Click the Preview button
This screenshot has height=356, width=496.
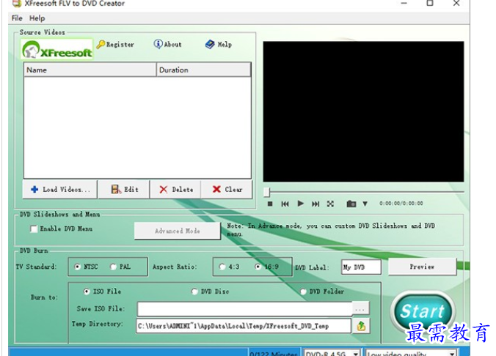click(x=422, y=267)
